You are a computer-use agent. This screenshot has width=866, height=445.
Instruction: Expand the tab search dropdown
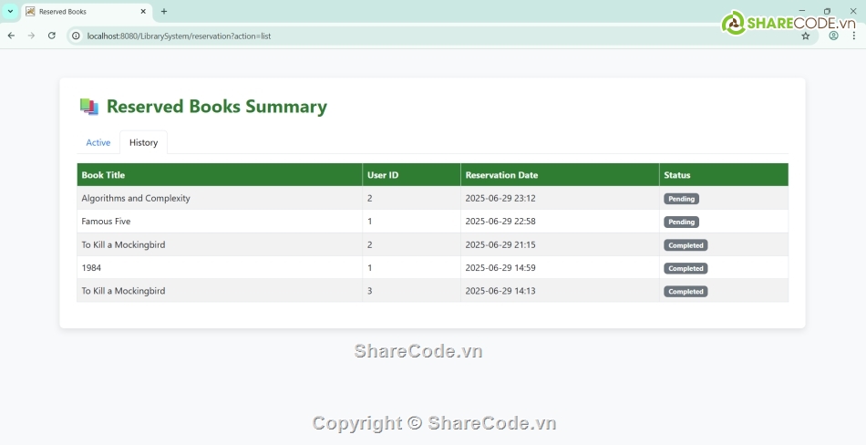click(10, 12)
